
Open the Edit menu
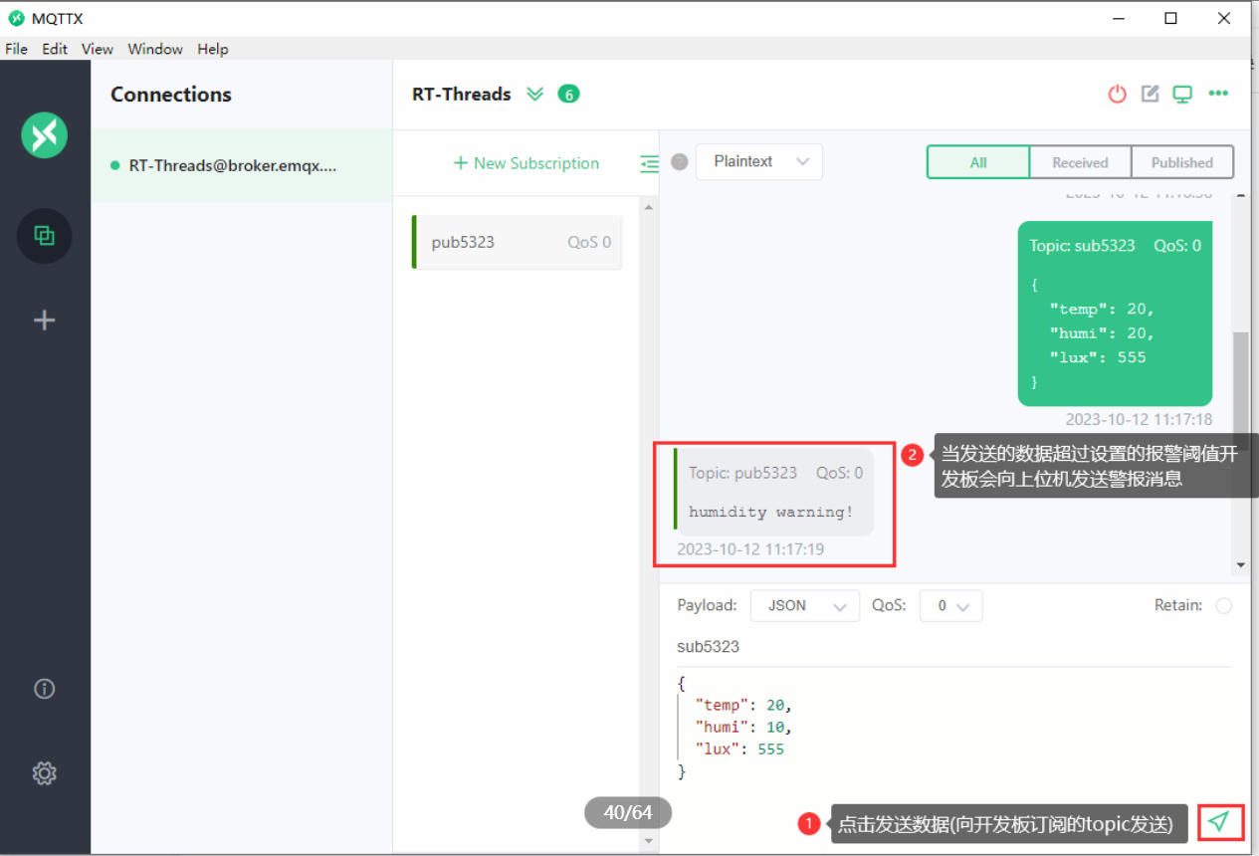coord(55,49)
